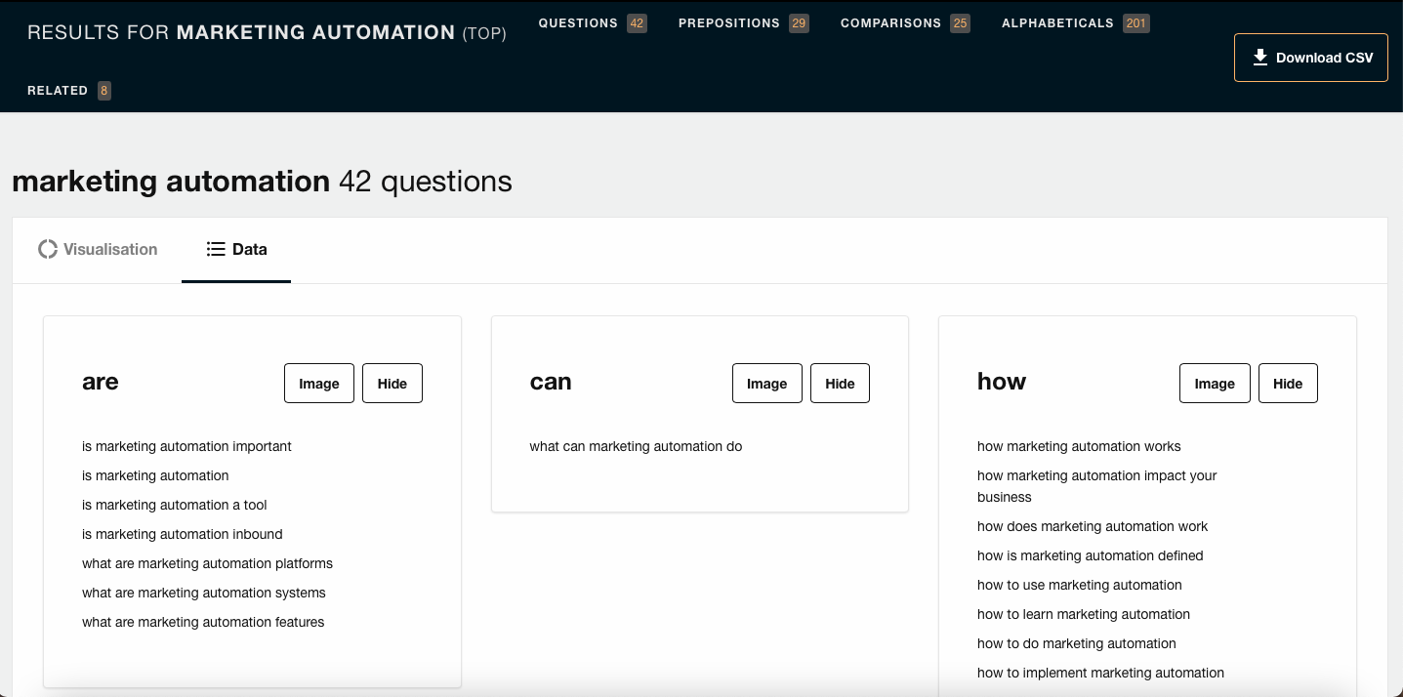Click 'is marketing automation important'
Image resolution: width=1403 pixels, height=697 pixels.
pos(186,446)
